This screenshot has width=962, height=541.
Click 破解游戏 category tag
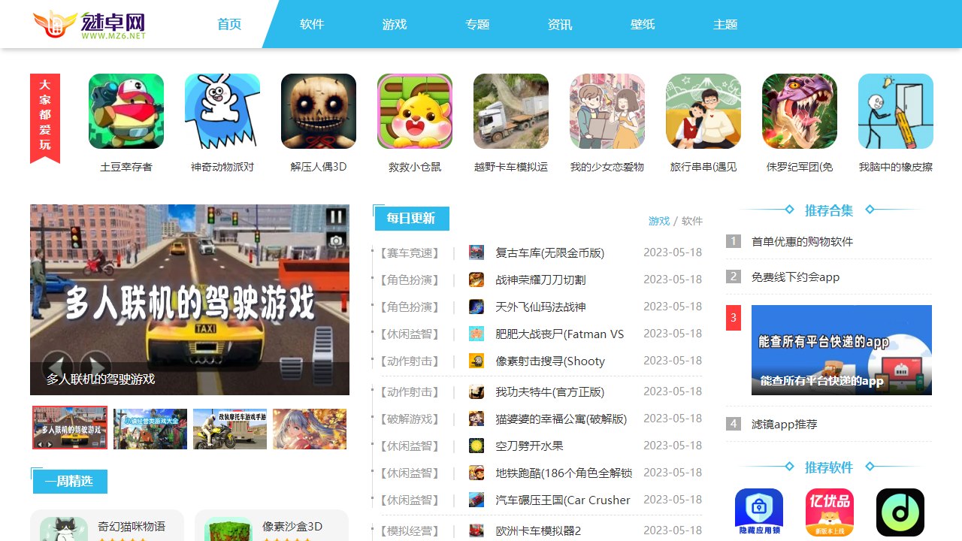pos(409,419)
